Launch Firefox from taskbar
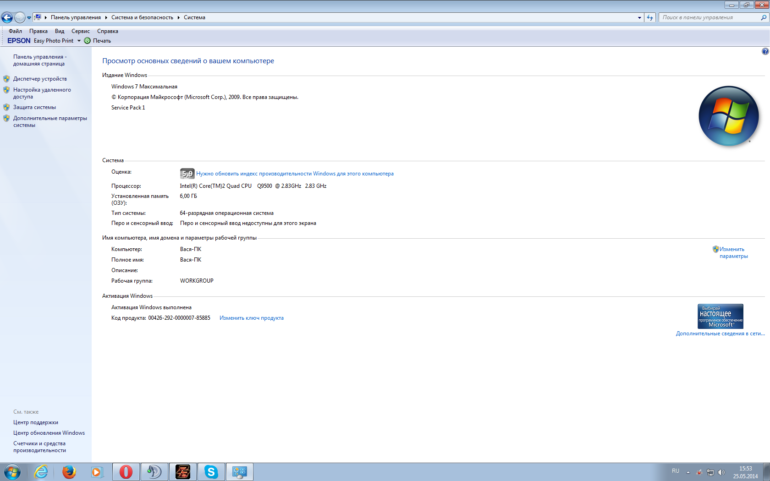The image size is (770, 481). point(69,472)
